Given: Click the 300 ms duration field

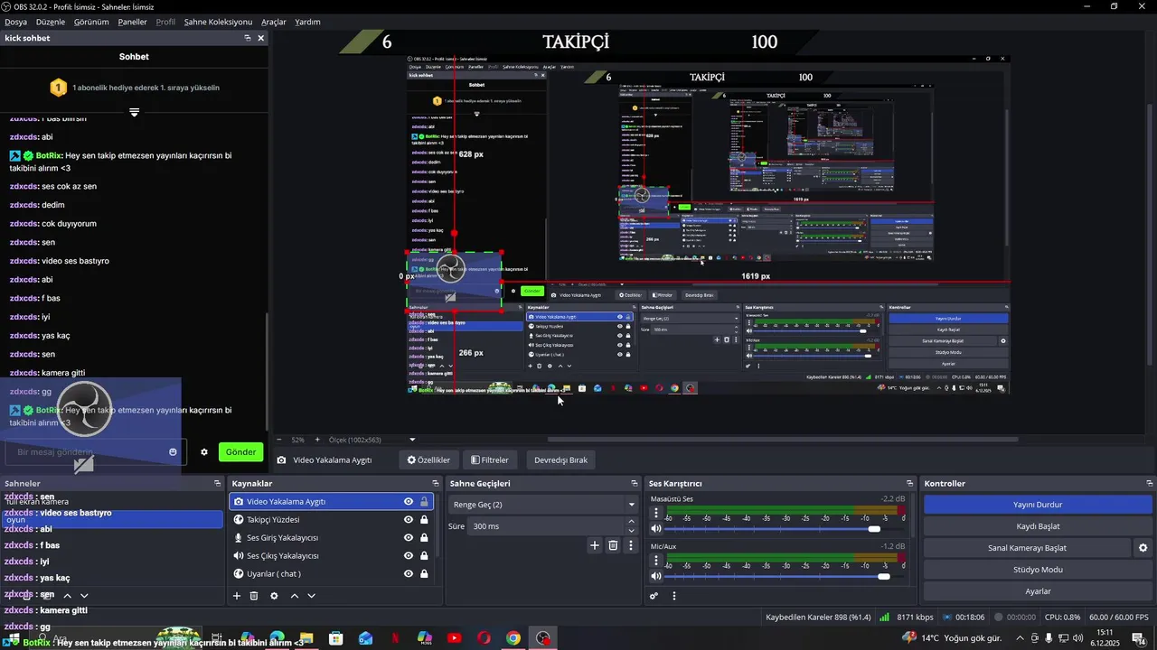Looking at the screenshot, I should 546,526.
